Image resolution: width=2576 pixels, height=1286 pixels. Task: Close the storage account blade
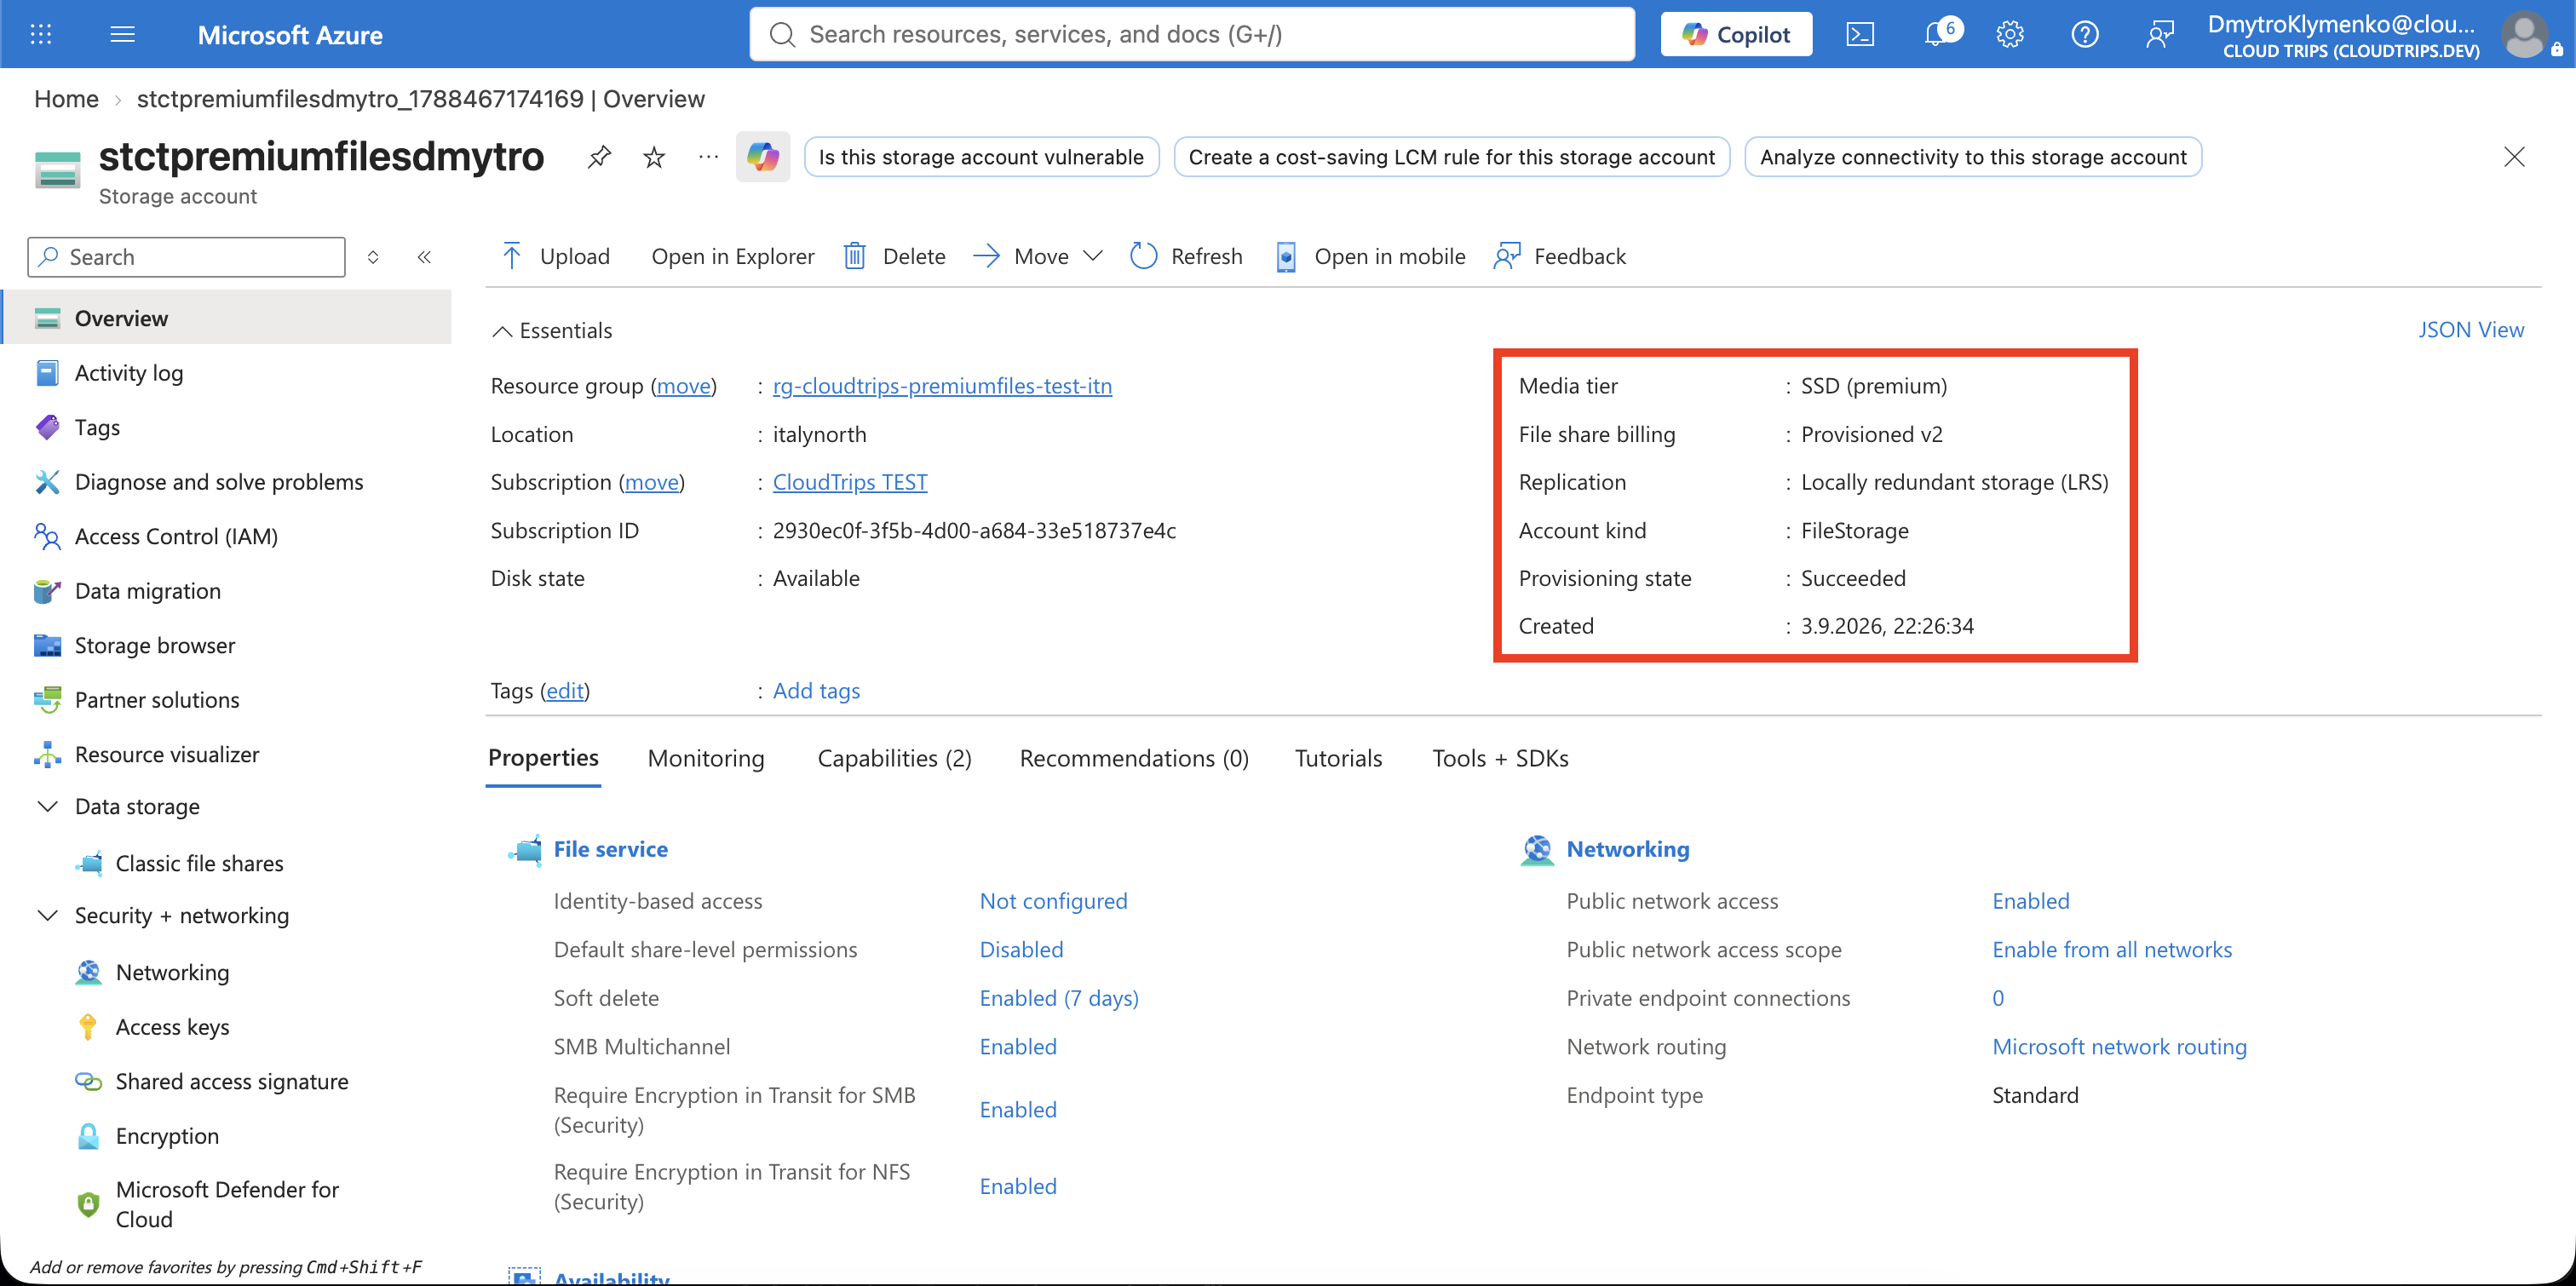pos(2514,157)
